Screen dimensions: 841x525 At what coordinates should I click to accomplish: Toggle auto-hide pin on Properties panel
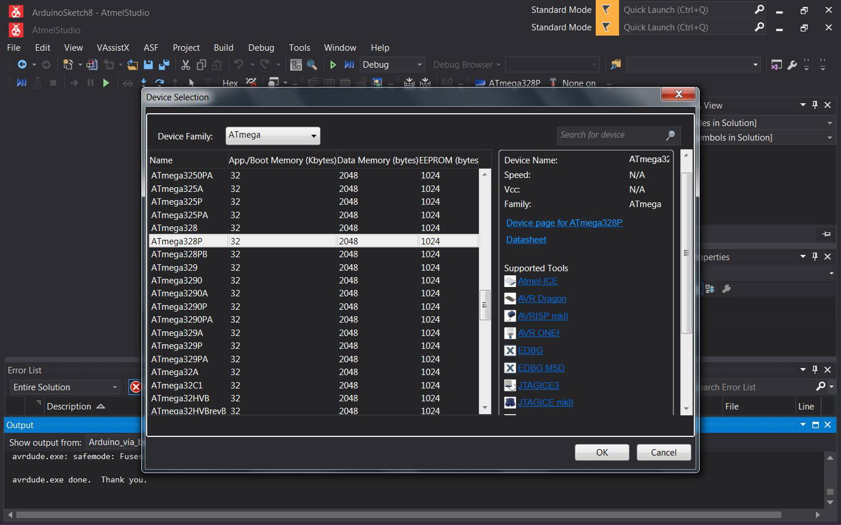pos(815,256)
